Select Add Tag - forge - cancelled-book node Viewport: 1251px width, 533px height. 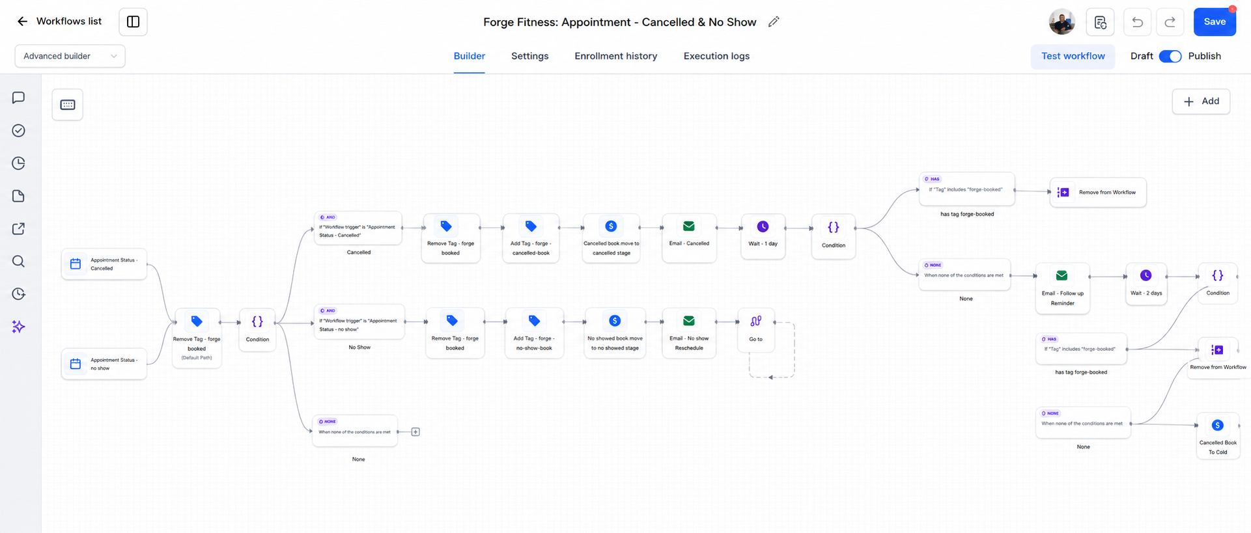tap(531, 238)
